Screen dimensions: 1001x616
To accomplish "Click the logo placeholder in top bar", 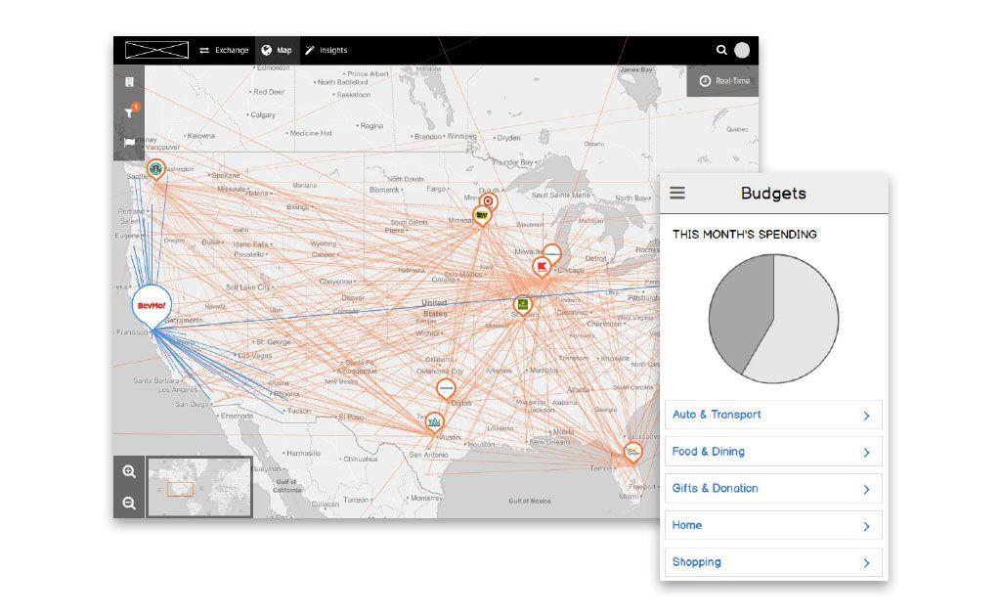I will [156, 50].
